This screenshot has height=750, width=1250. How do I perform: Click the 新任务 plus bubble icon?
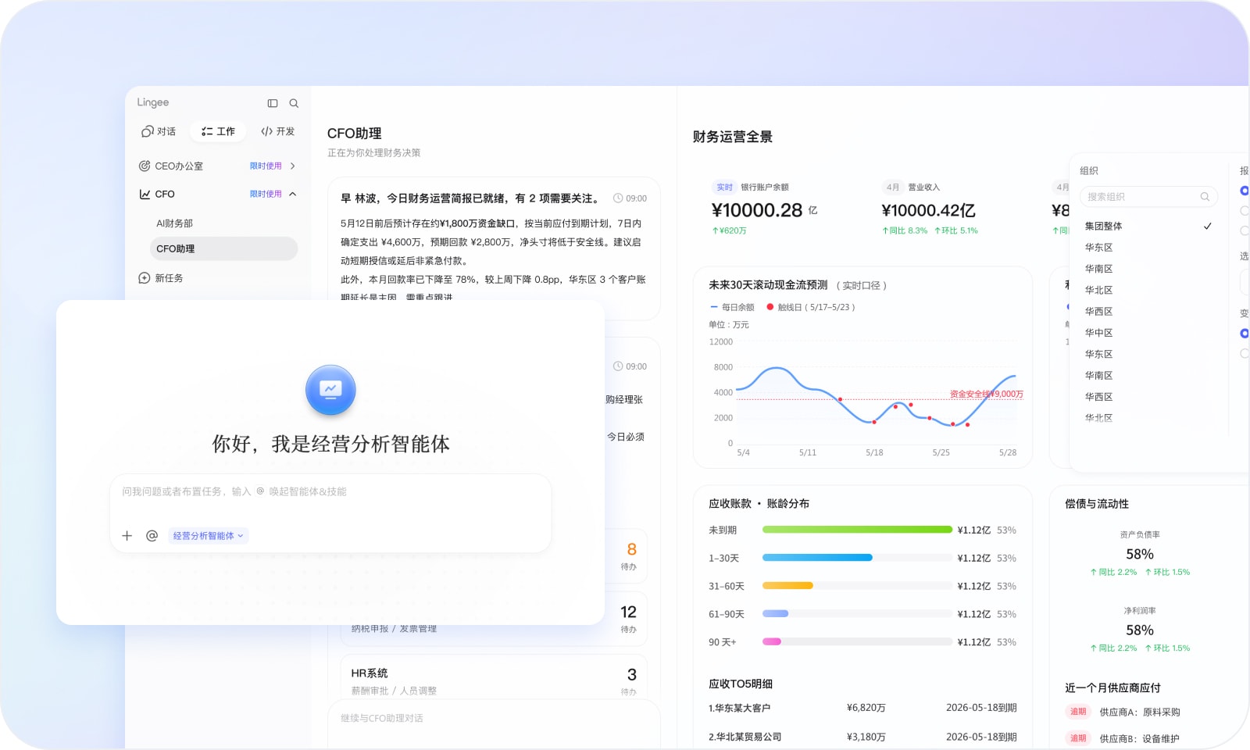(x=145, y=278)
